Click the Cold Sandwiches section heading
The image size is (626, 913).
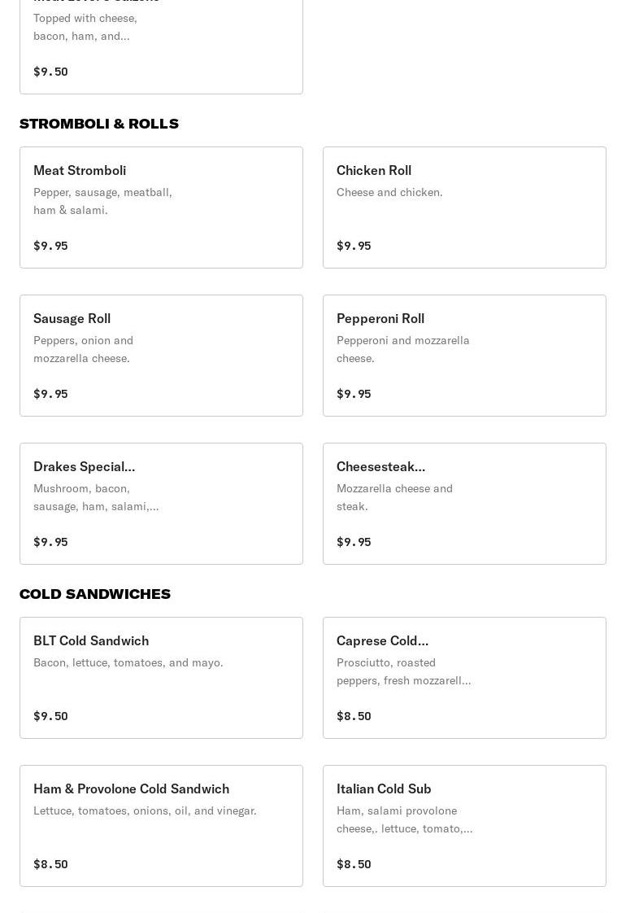pyautogui.click(x=95, y=594)
